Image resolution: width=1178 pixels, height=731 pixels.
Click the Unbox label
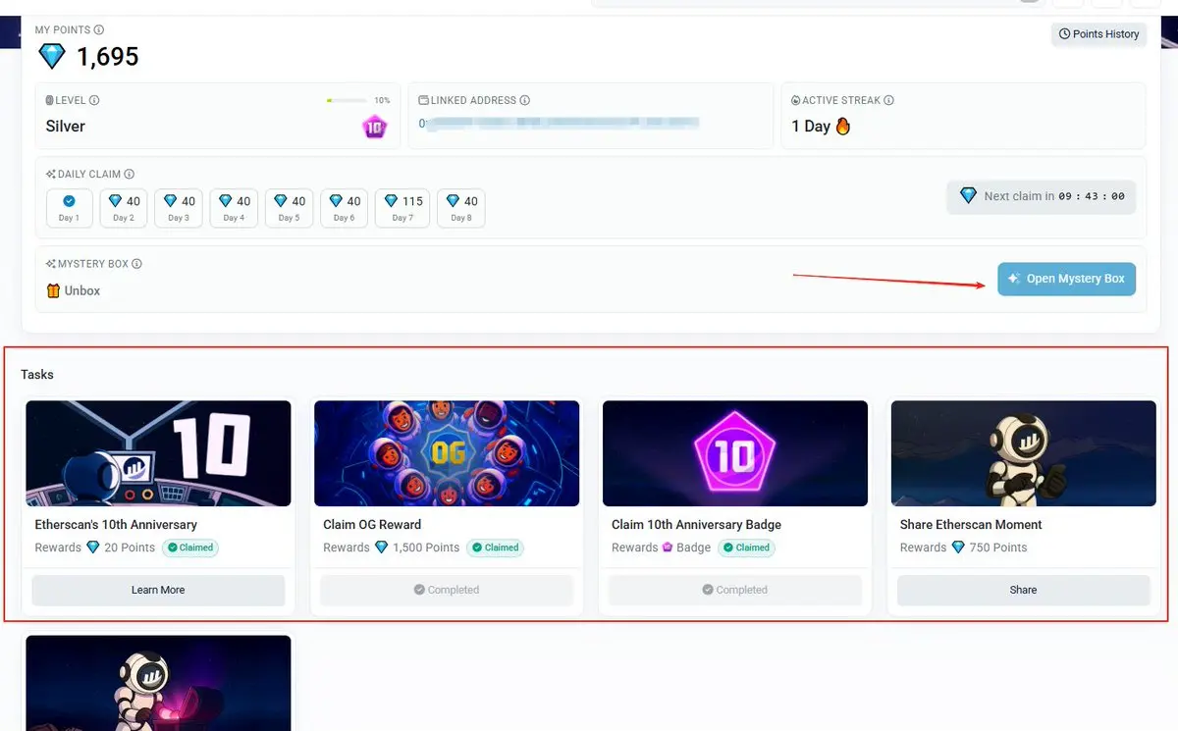82,290
